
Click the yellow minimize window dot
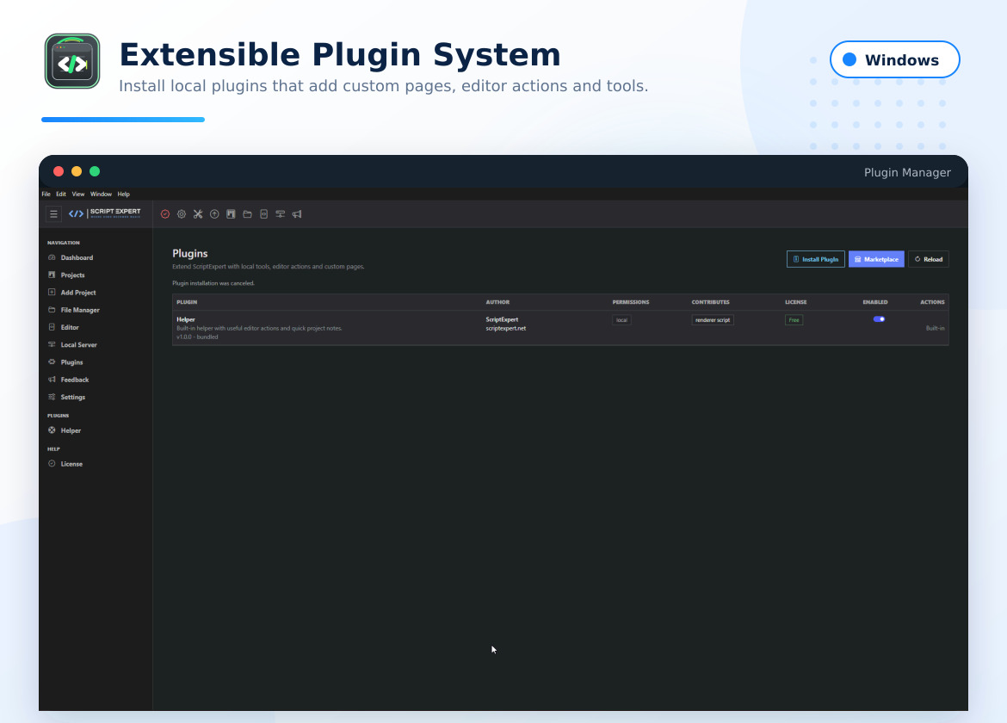[x=77, y=171]
